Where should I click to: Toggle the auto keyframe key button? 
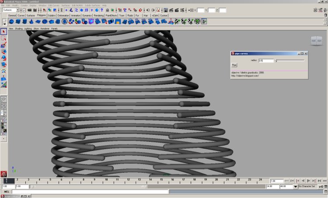(321, 186)
